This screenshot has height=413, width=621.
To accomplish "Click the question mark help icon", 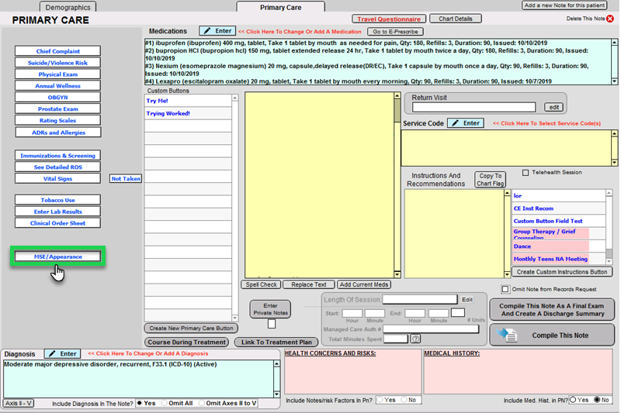I will pos(415,339).
